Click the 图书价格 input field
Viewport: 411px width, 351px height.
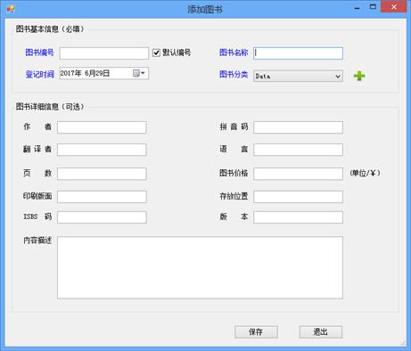click(x=298, y=174)
